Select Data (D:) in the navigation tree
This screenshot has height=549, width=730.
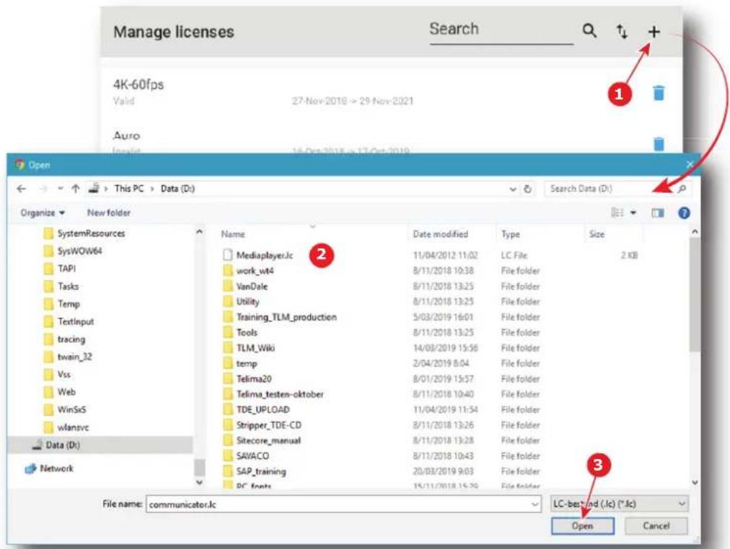point(62,445)
